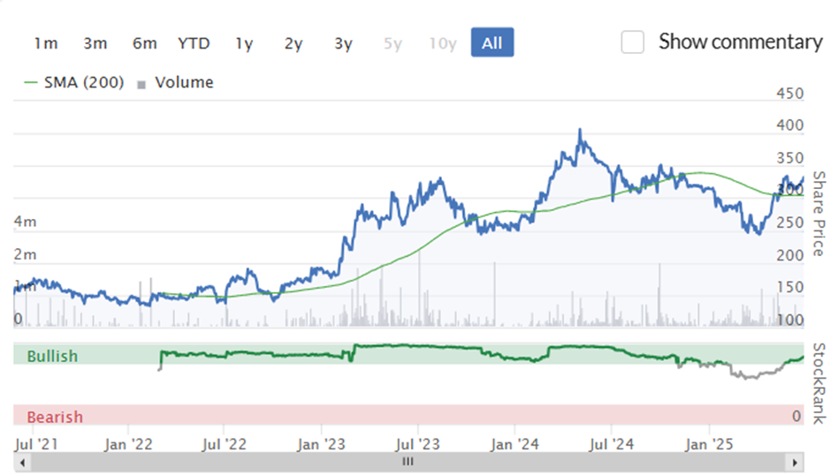
Task: Click the scrollbar left arrow
Action: (22, 463)
